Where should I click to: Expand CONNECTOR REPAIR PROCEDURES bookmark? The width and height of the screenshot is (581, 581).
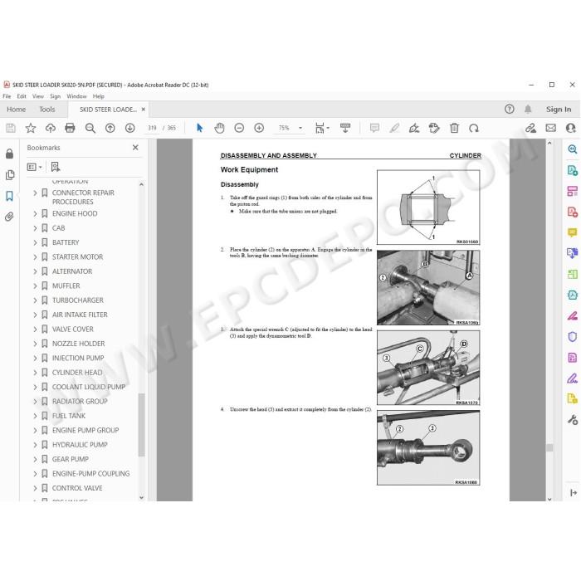35,193
